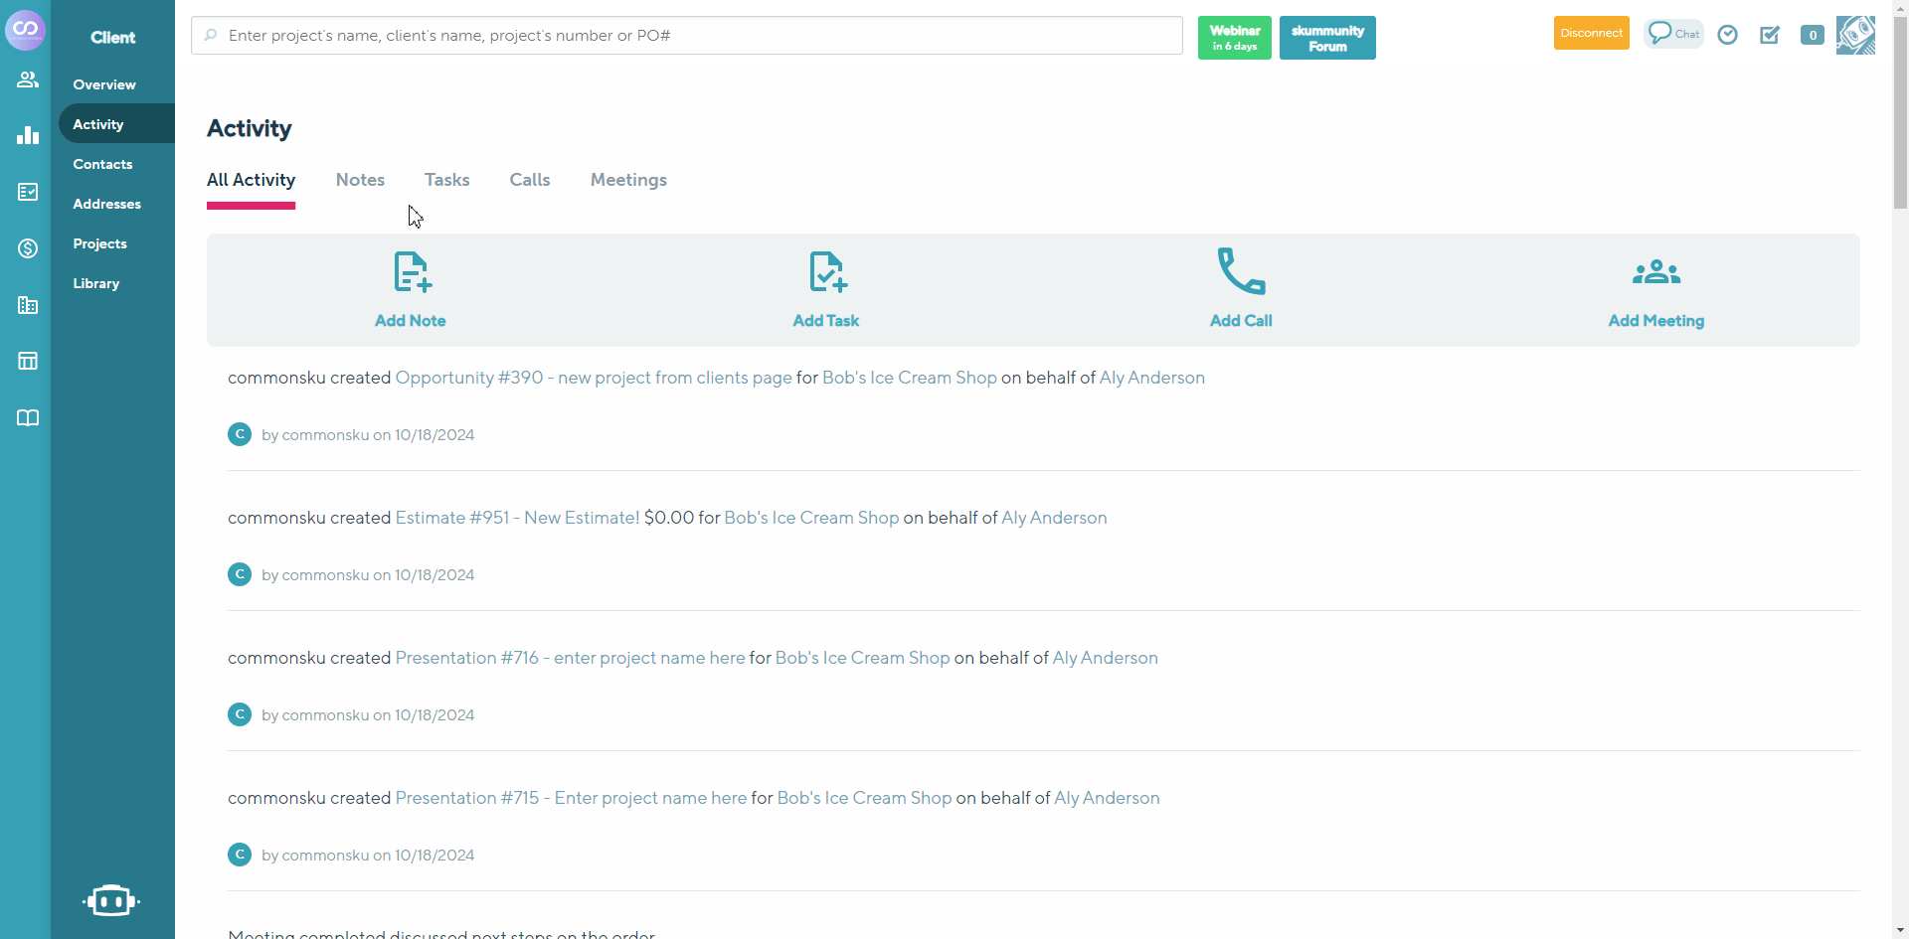Screen dimensions: 1909x939
Task: Click the notifications counter showing zero
Action: tap(1812, 35)
